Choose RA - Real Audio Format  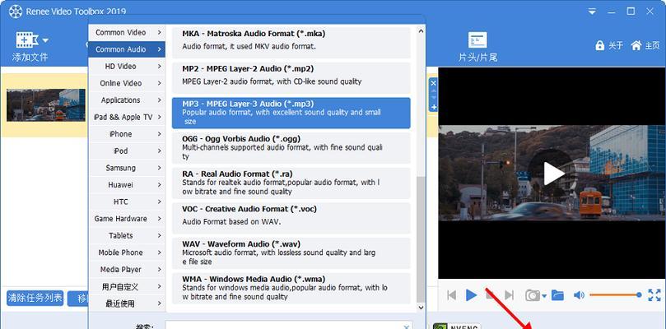tap(291, 183)
